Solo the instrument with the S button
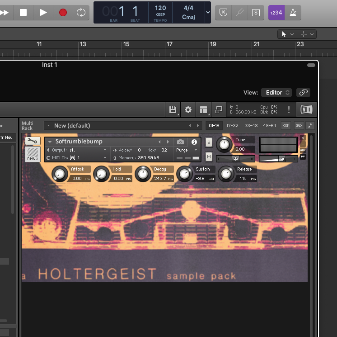This screenshot has height=337, width=337. click(209, 142)
